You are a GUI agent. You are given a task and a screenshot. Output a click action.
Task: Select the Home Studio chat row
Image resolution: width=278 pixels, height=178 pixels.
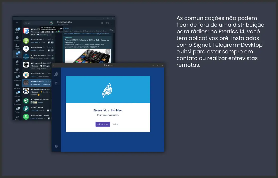[x=37, y=83]
